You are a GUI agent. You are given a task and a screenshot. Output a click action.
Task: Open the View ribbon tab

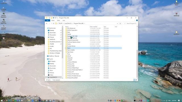coord(64,20)
